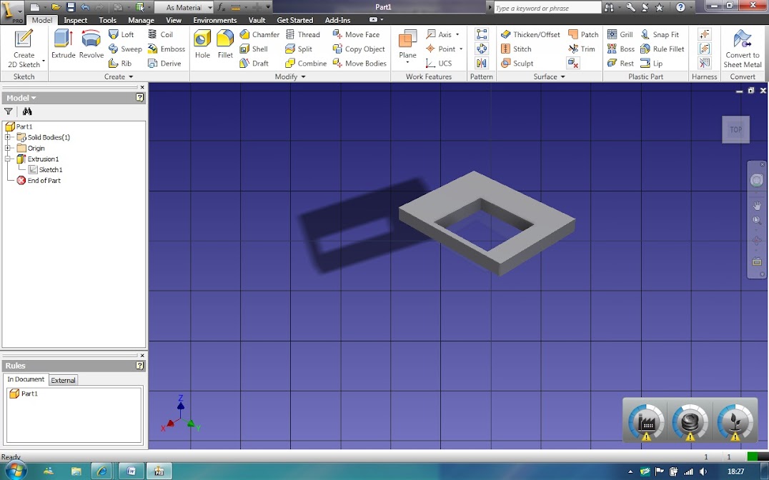Switch to the Tools ribbon tab
769x480 pixels.
107,20
